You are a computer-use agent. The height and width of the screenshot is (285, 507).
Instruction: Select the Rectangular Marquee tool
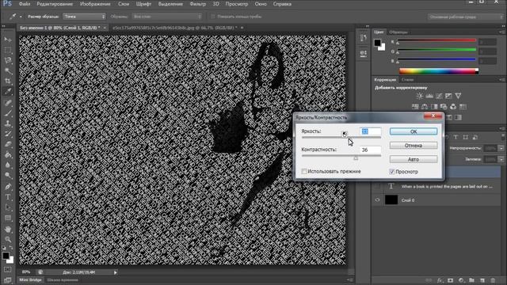[x=8, y=50]
